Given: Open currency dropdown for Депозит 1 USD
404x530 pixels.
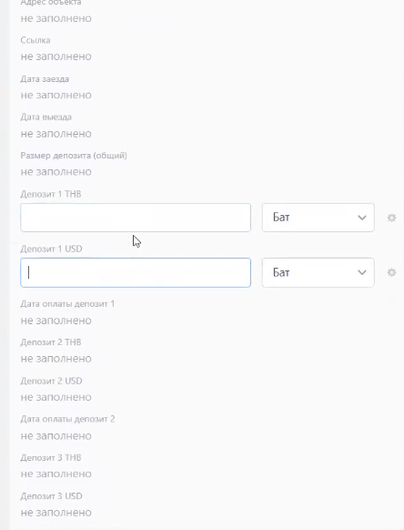Looking at the screenshot, I should pyautogui.click(x=318, y=272).
